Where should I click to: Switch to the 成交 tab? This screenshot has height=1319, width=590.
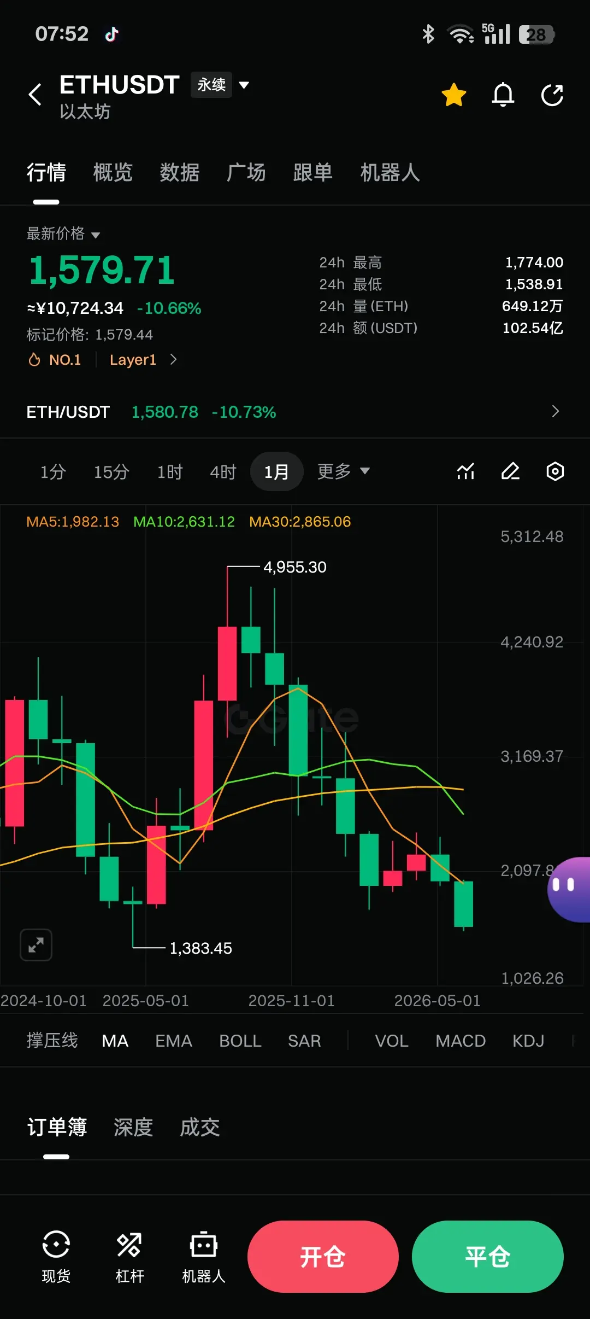(200, 1127)
